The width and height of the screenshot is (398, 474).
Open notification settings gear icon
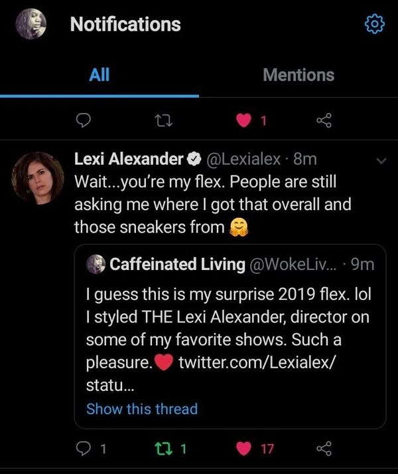(375, 25)
